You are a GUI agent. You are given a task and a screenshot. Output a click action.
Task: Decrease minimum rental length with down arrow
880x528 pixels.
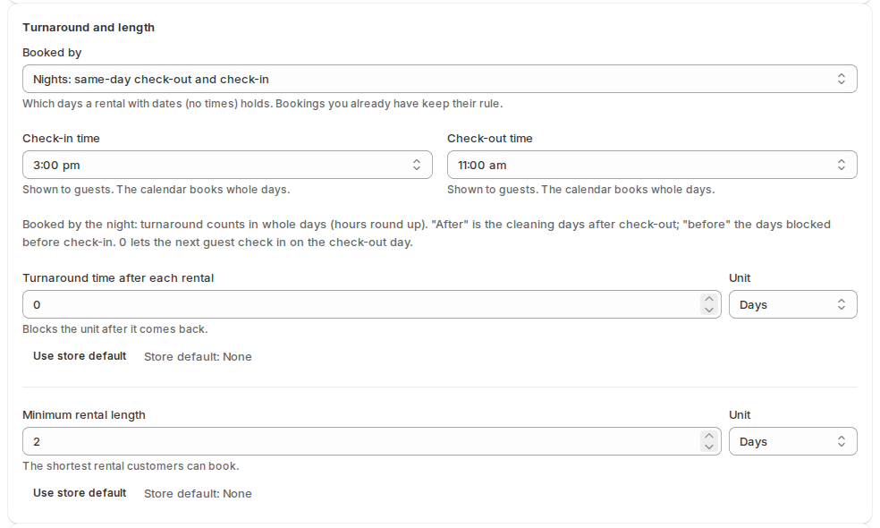click(x=709, y=447)
